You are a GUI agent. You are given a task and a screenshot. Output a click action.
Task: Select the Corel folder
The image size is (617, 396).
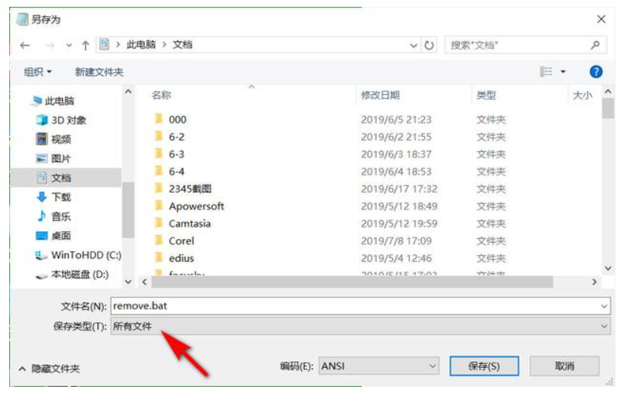[181, 240]
